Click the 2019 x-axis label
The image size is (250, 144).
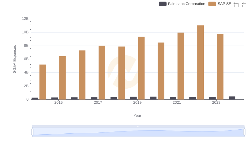pyautogui.click(x=137, y=102)
